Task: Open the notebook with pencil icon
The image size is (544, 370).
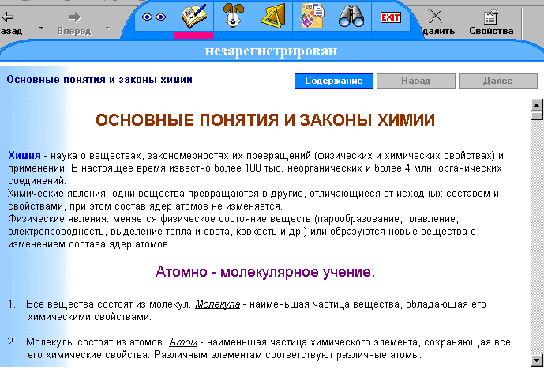Action: (x=193, y=17)
